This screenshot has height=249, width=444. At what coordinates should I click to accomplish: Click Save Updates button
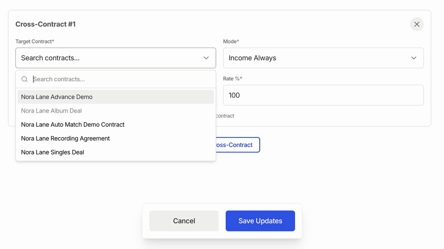coord(260,221)
